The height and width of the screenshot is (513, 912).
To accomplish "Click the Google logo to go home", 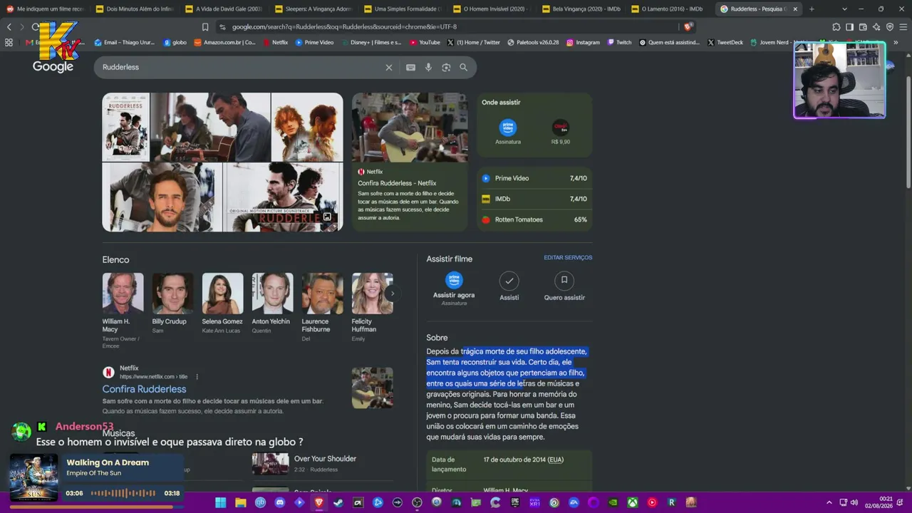I will 53,67.
